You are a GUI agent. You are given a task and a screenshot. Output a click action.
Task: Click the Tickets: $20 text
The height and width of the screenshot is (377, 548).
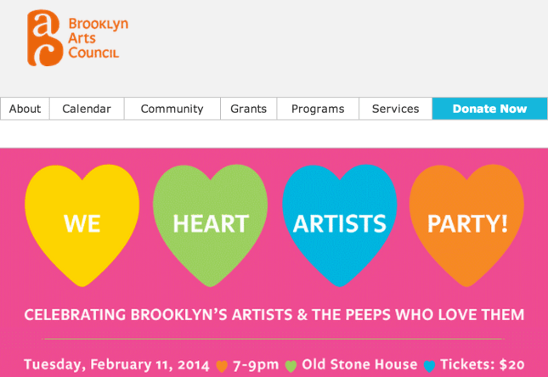pos(482,365)
